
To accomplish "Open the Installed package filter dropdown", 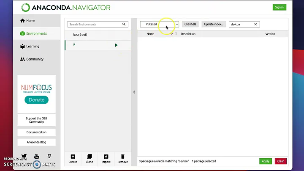I will coord(159,24).
